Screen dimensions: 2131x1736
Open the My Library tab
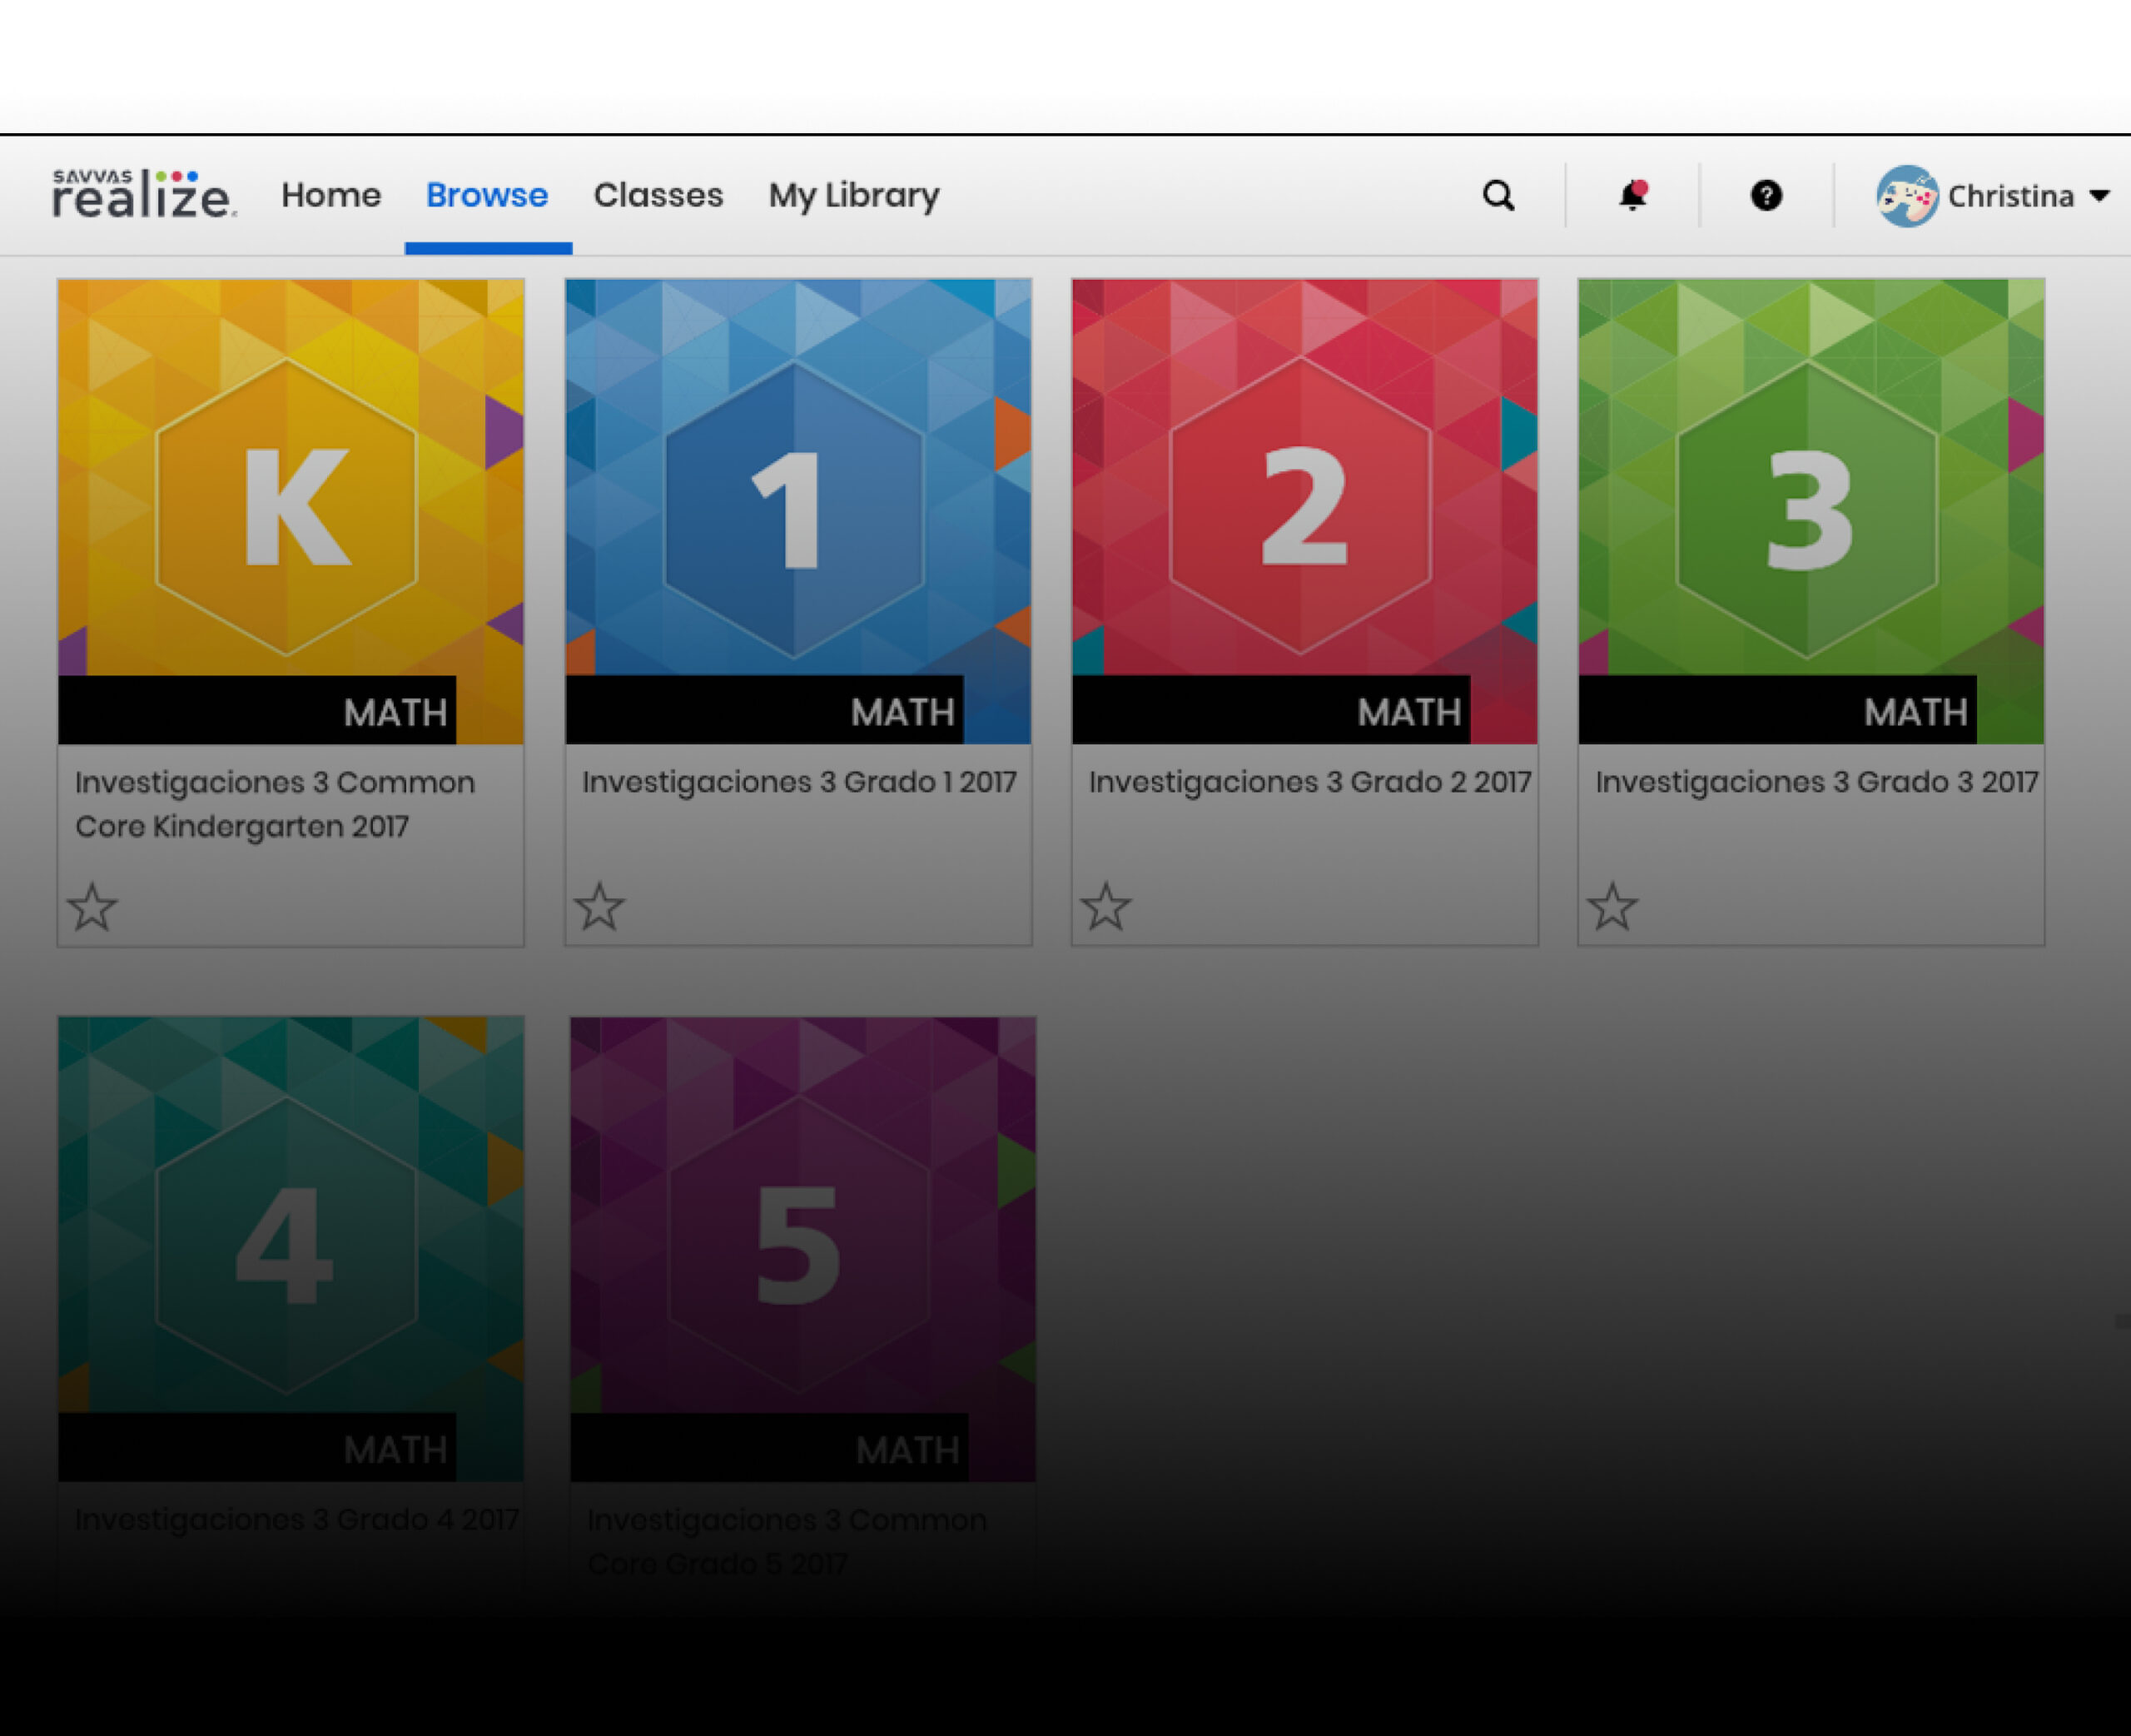[x=853, y=196]
